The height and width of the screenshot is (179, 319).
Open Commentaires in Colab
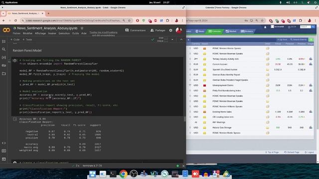(136, 30)
